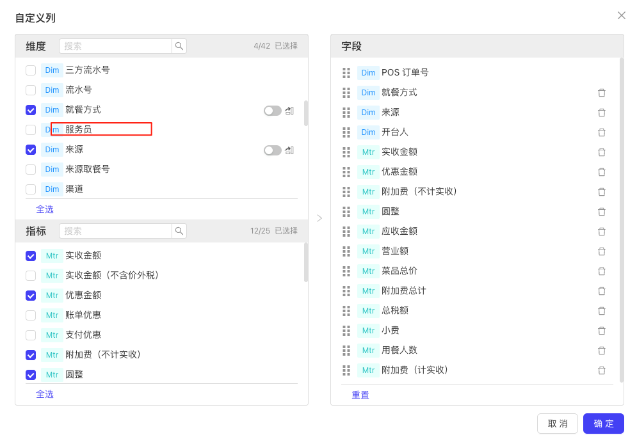Focus the 维度 search input field

[x=116, y=46]
